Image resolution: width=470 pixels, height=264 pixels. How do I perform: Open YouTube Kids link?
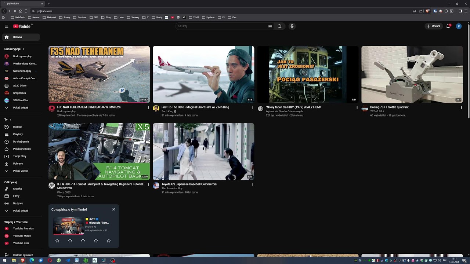[x=21, y=243]
